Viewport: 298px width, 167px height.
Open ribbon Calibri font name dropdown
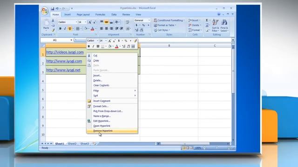76,22
